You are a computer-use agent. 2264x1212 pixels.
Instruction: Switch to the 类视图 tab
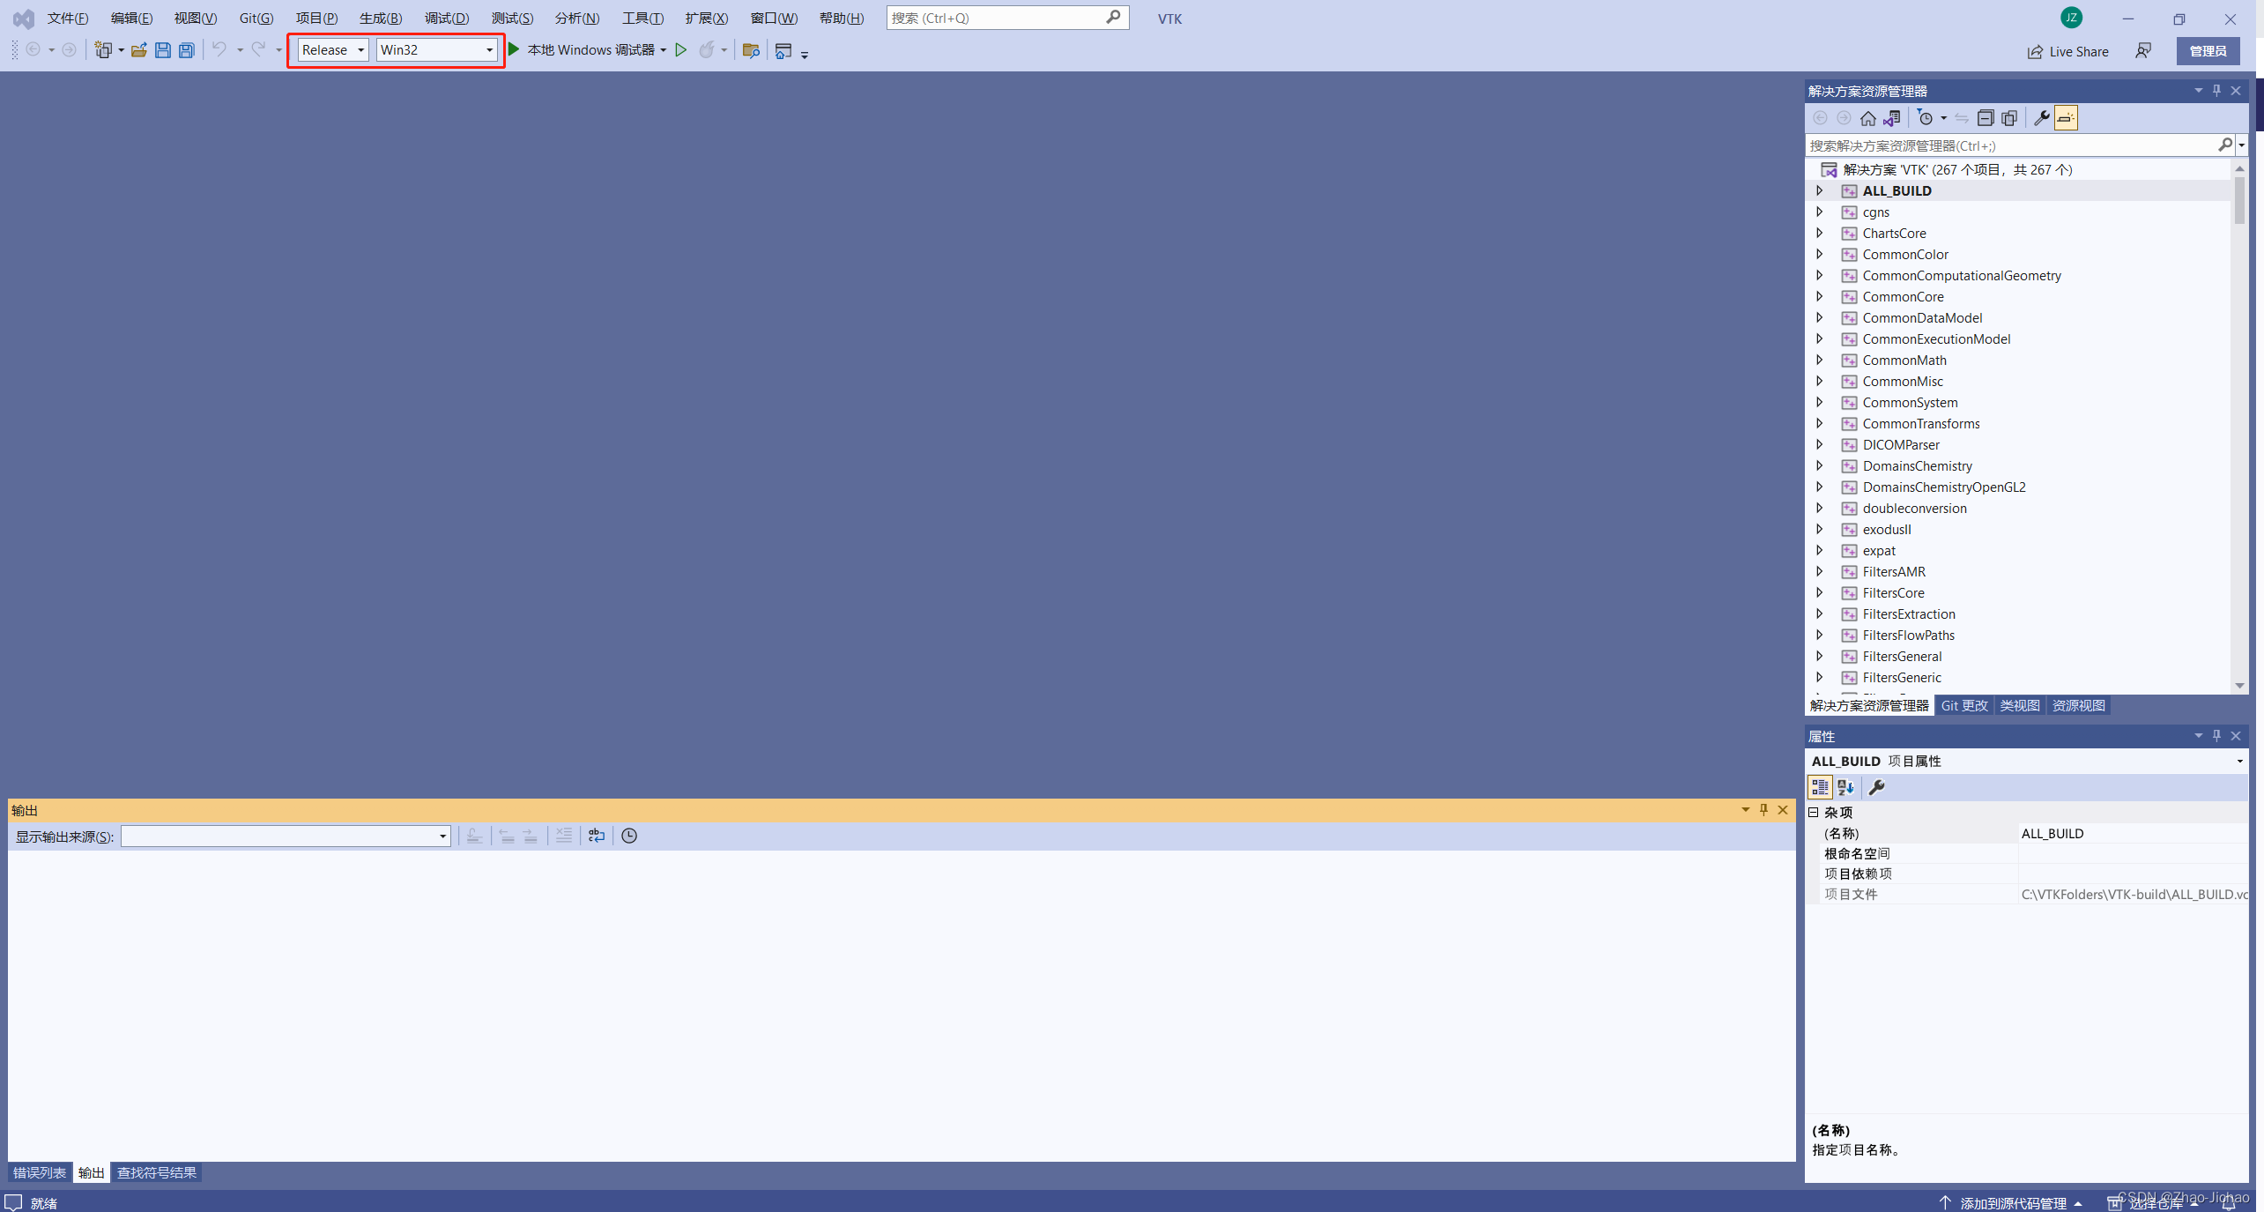[2020, 705]
